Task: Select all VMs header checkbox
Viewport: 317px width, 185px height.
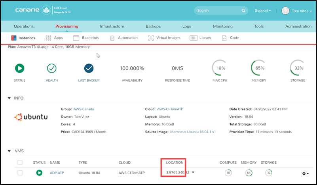Action: 20,163
